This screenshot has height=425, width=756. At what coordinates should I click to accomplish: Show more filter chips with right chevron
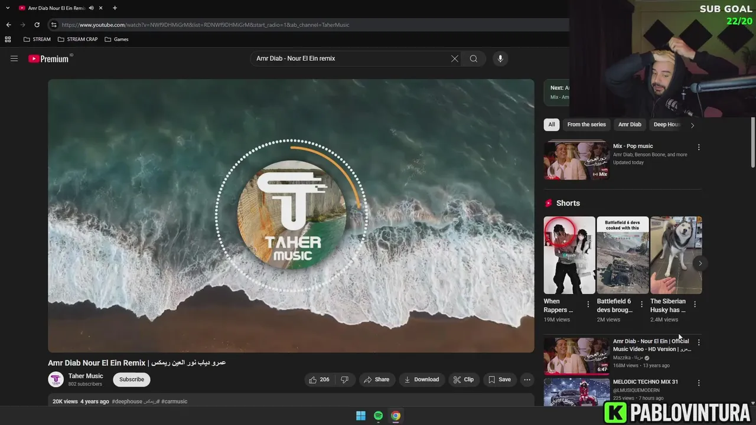[x=693, y=125]
